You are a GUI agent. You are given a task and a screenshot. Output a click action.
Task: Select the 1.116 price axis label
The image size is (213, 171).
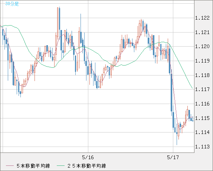202,104
